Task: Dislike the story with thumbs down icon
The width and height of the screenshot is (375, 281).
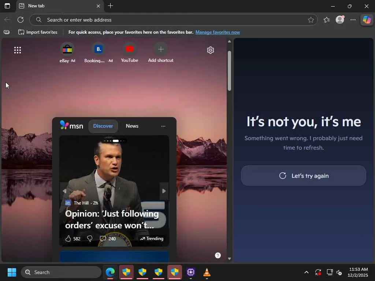Action: click(90, 239)
